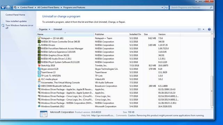Select the Cirrus Logic driver row dated 7/7/2018
The height and width of the screenshot is (125, 223).
[x=108, y=96]
